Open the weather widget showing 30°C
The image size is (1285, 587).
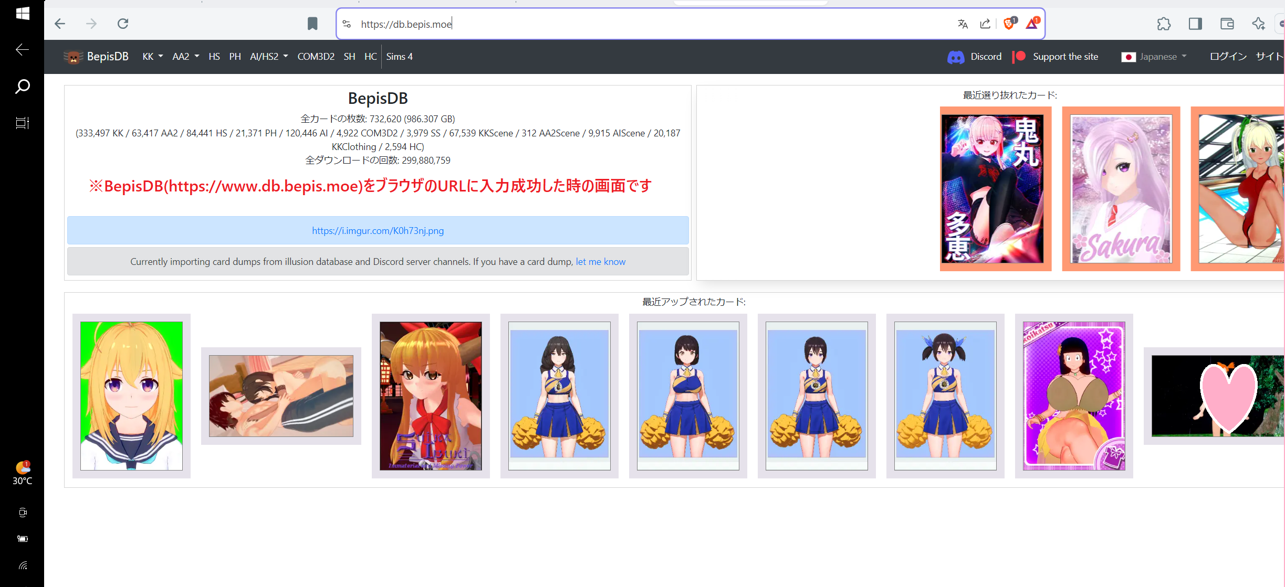click(x=22, y=473)
